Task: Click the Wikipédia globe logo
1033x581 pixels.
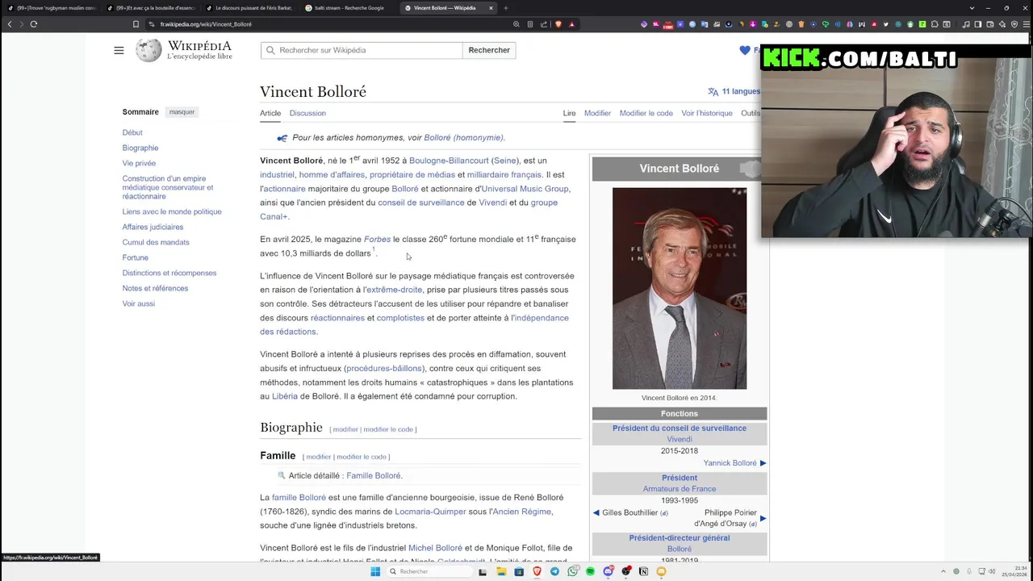Action: (148, 50)
